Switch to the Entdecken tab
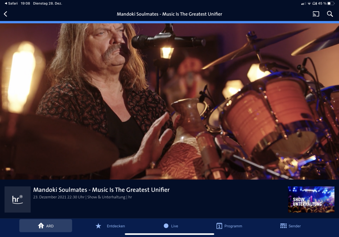This screenshot has height=237, width=339. (x=110, y=226)
